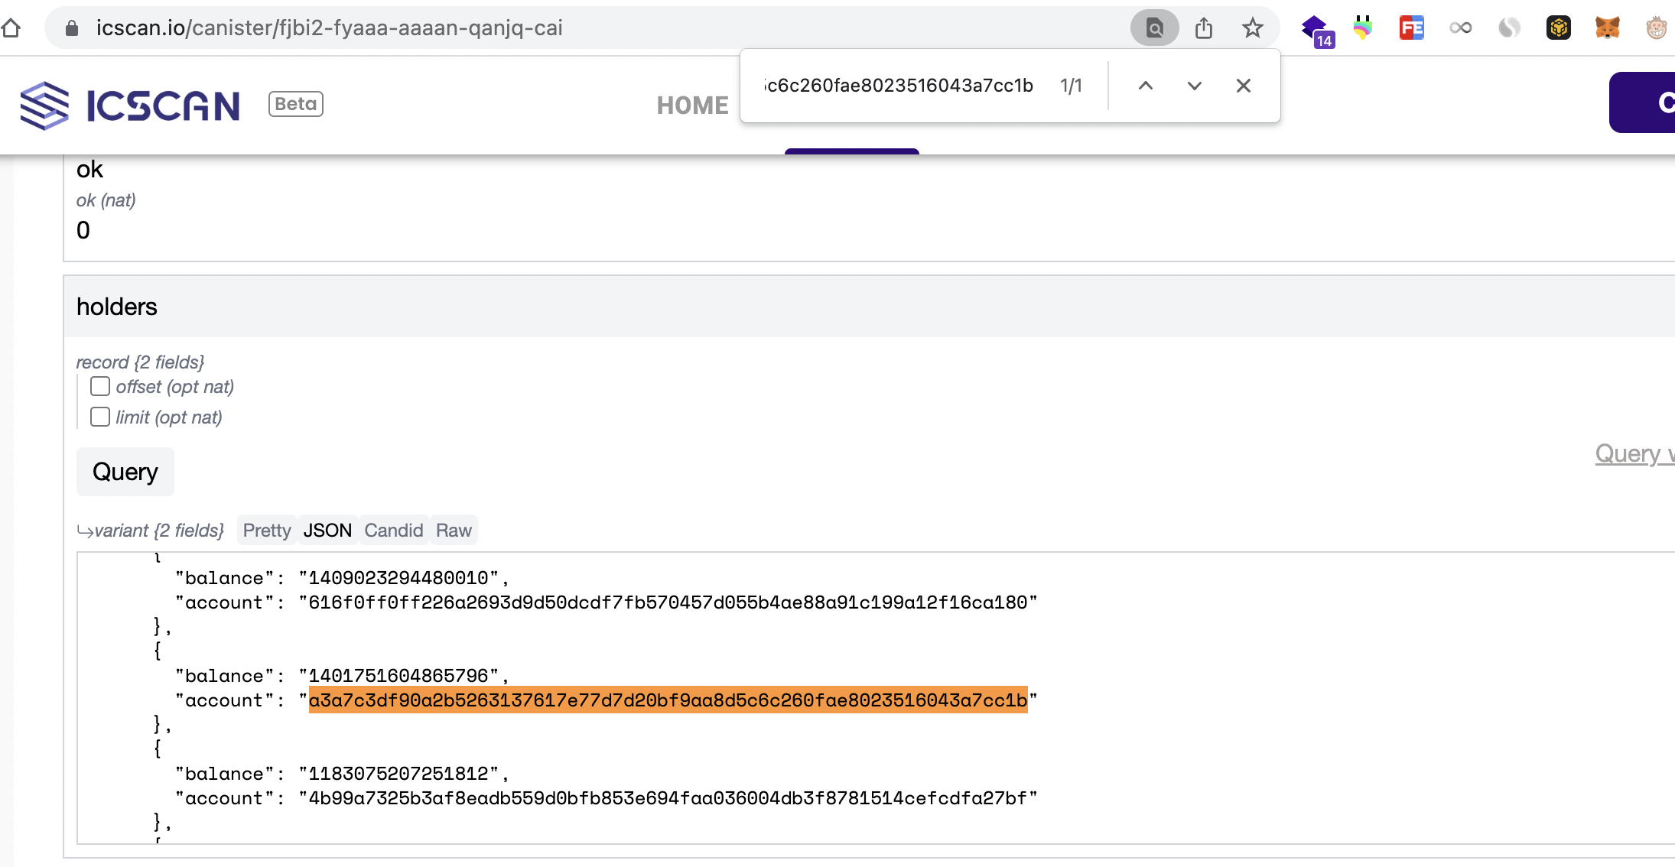Click the address bar URL
Image resolution: width=1675 pixels, height=867 pixels.
[330, 28]
